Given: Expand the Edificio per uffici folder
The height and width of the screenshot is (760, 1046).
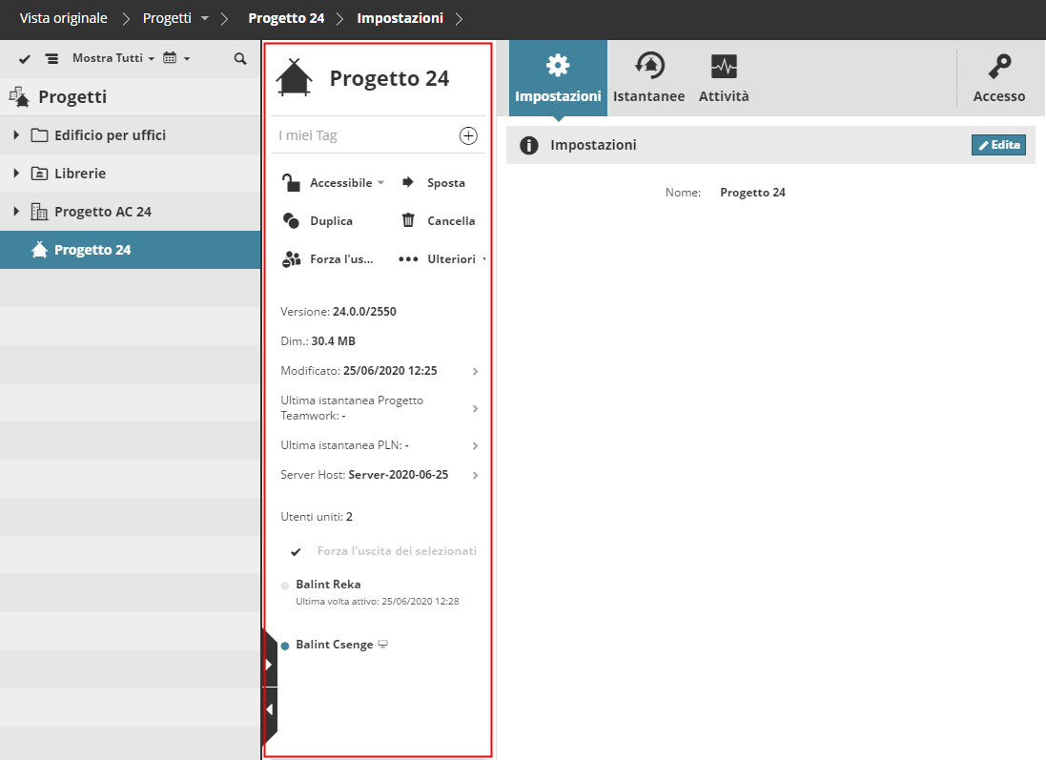Looking at the screenshot, I should (16, 134).
